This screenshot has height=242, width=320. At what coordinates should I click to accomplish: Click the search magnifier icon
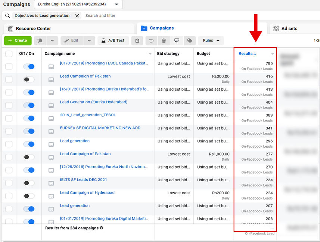tap(7, 16)
